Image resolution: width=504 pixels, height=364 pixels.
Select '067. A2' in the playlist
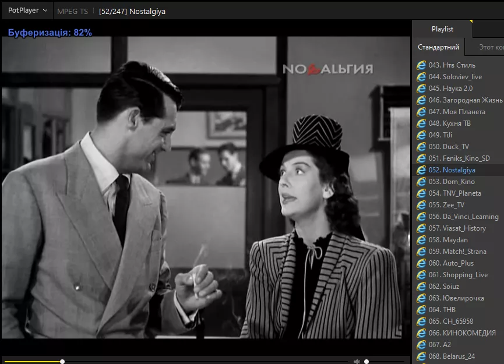pyautogui.click(x=459, y=345)
